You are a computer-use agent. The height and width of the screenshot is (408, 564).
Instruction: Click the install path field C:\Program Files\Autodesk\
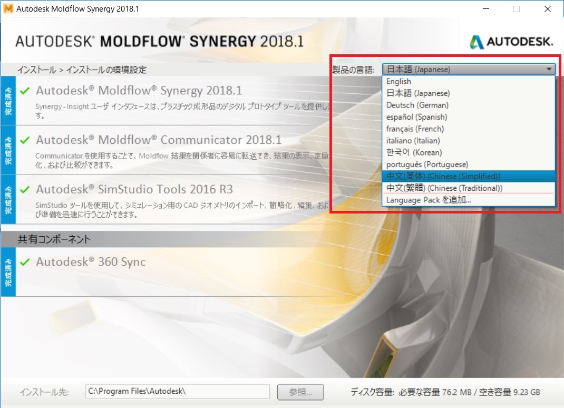click(x=177, y=392)
